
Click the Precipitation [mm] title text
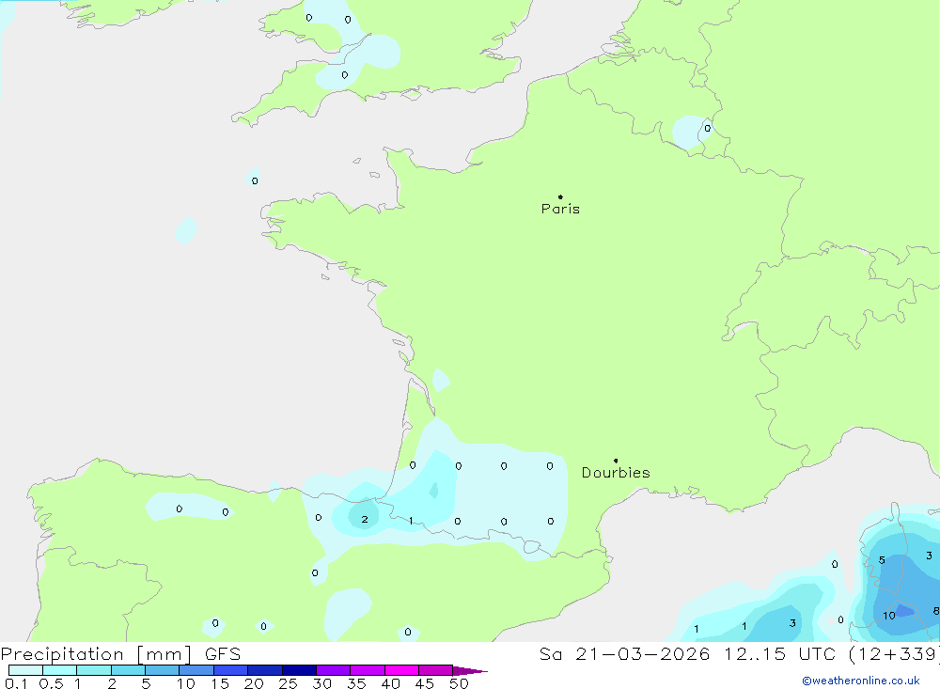point(96,654)
